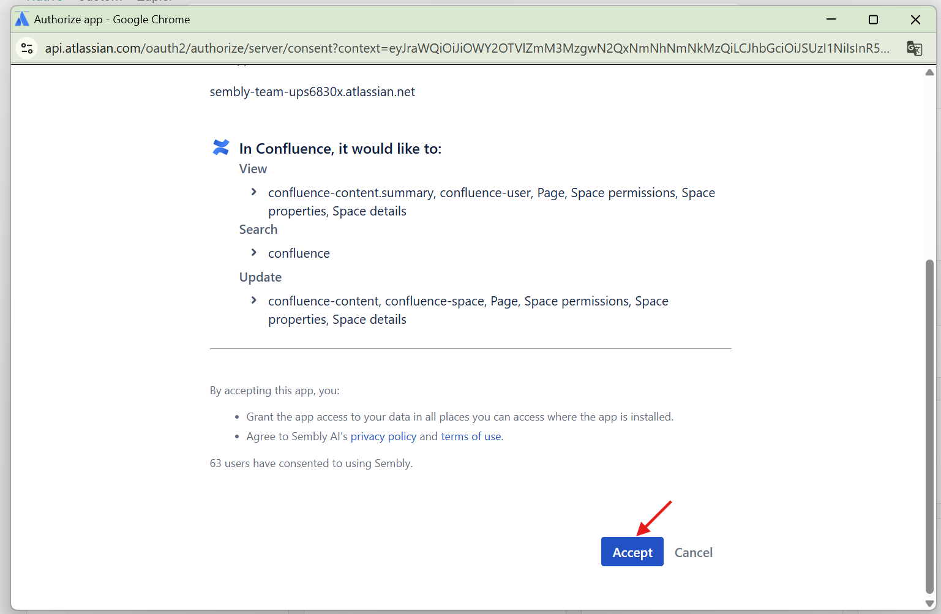Click the Confluence logo icon
This screenshot has height=614, width=941.
pos(220,148)
